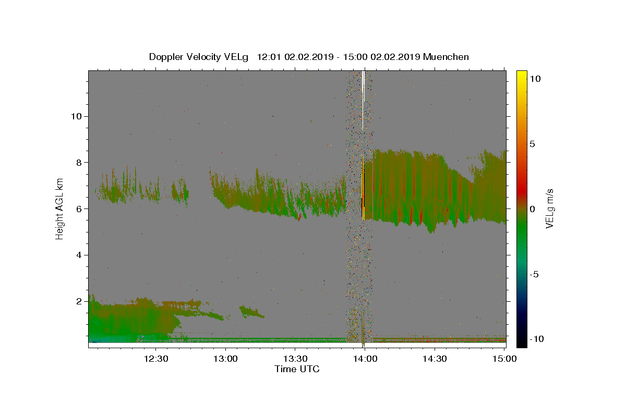Click the yellow top of the colorbar
Screen dimensions: 626x417
click(x=521, y=76)
